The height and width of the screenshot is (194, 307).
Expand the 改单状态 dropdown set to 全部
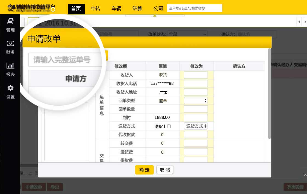click(187, 34)
